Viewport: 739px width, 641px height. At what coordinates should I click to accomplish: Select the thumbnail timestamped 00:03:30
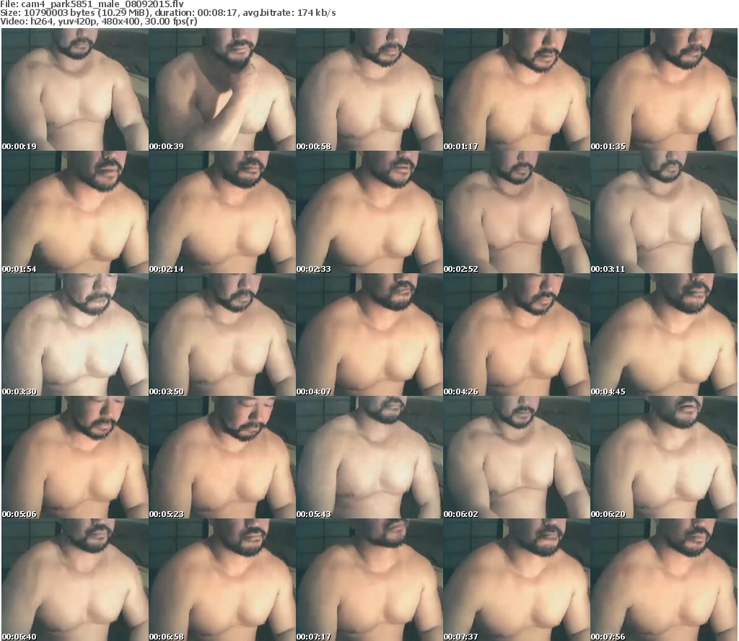click(75, 335)
